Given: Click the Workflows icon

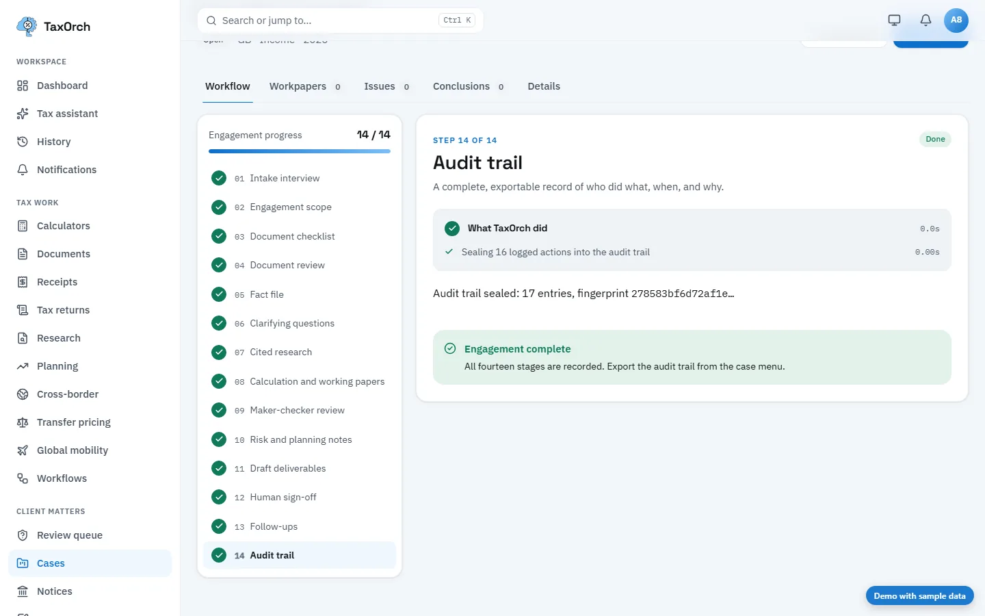Looking at the screenshot, I should (23, 478).
